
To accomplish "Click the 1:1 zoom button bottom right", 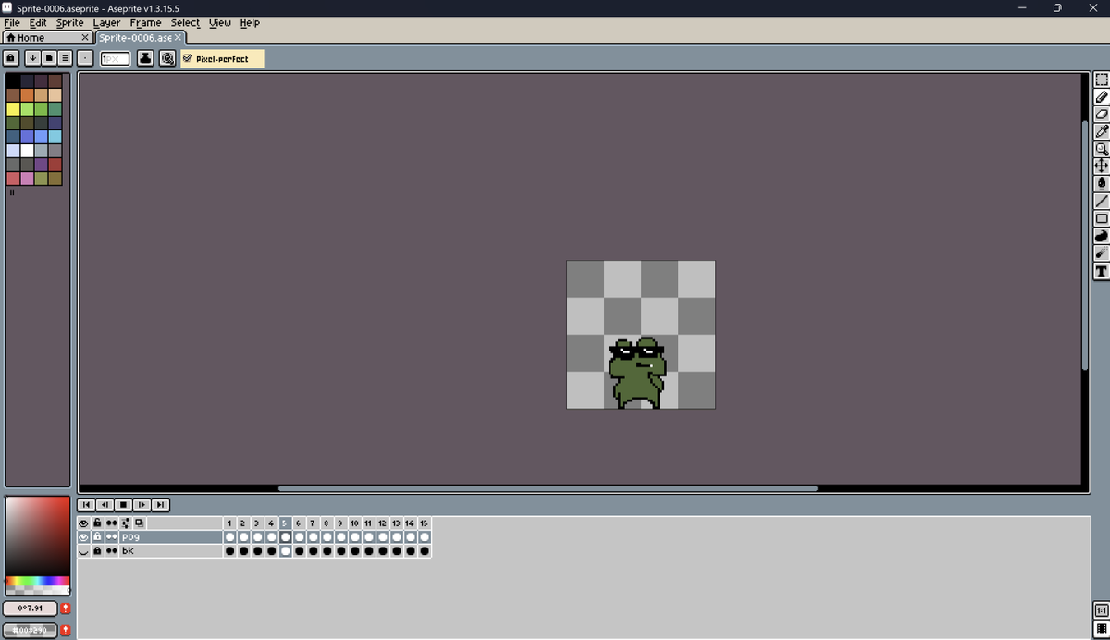I will point(1101,610).
